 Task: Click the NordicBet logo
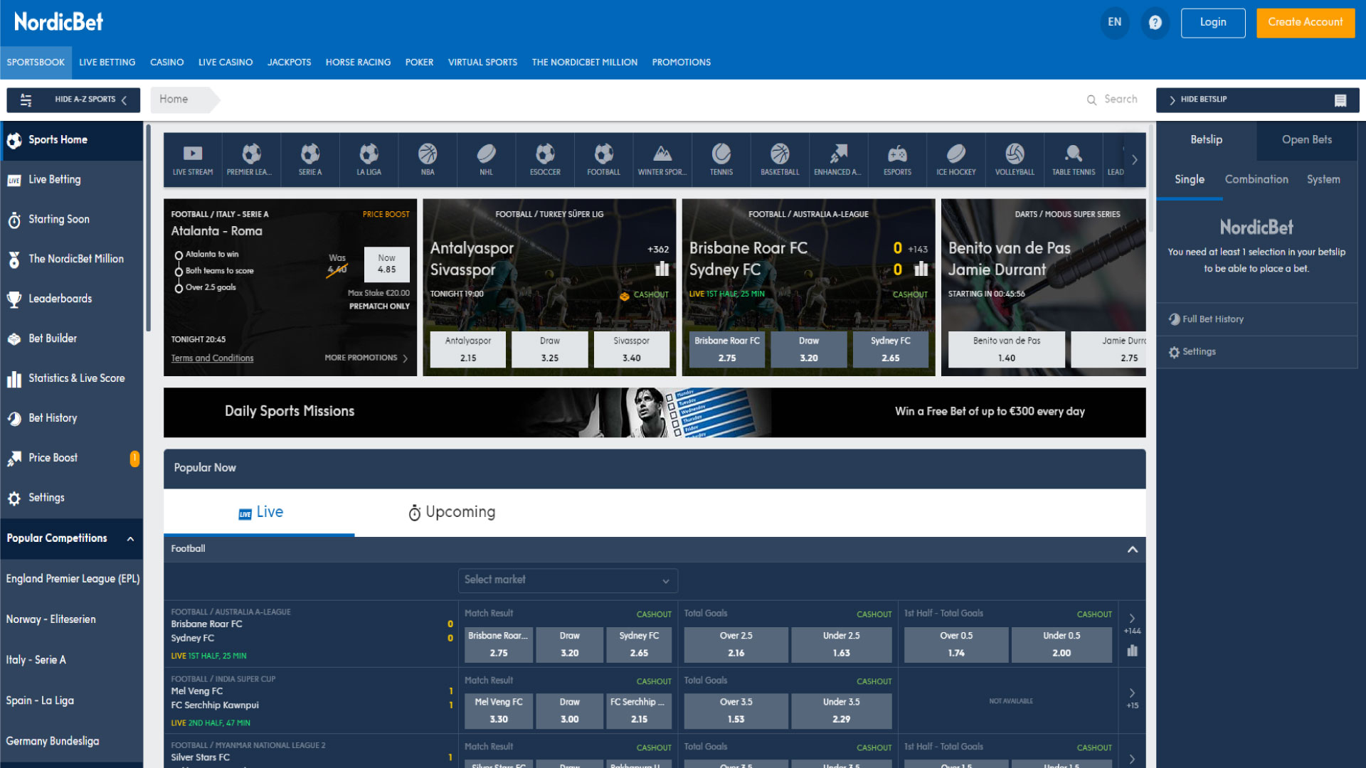(x=58, y=22)
